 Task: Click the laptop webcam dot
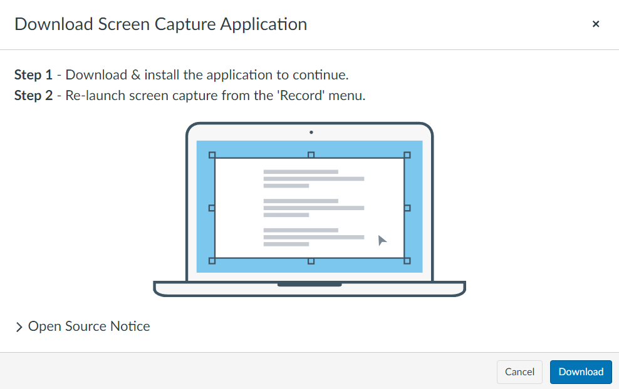[x=311, y=133]
